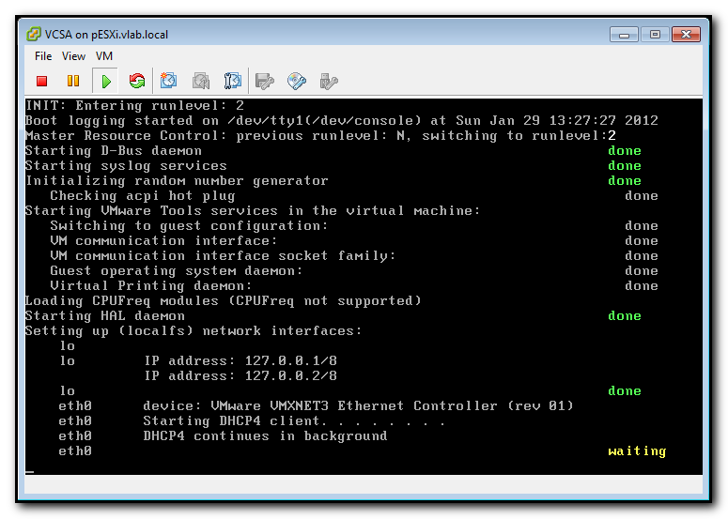The height and width of the screenshot is (519, 728).
Task: Click 'Loading CPUFreq modules' line
Action: click(224, 301)
